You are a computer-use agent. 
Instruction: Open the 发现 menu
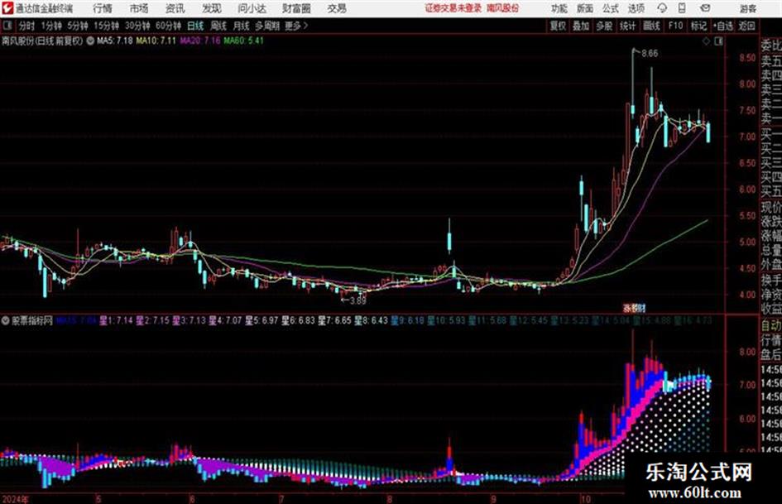pos(212,8)
